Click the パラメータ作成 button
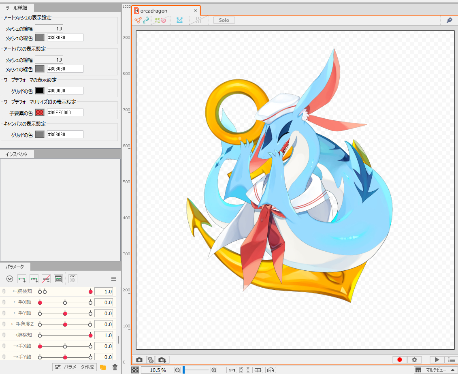 point(75,367)
